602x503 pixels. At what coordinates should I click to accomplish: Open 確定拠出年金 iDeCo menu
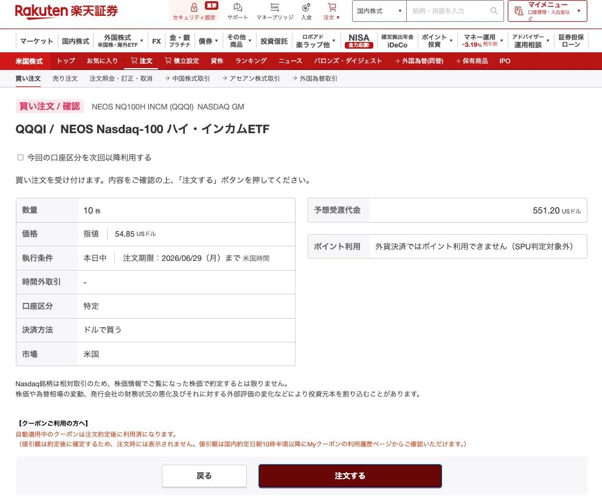(397, 41)
